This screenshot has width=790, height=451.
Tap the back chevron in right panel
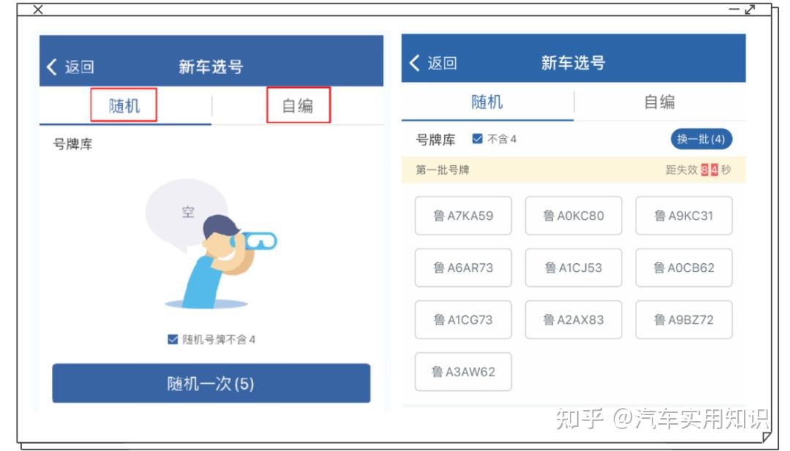[x=415, y=63]
